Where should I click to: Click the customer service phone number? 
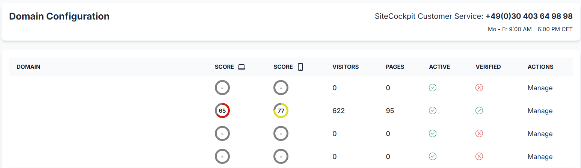pos(529,16)
